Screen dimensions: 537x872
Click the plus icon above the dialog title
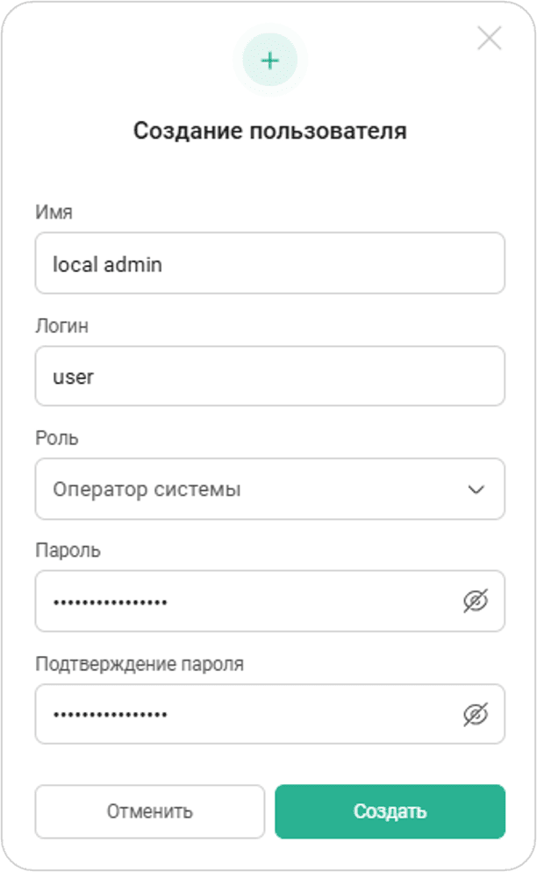pos(269,60)
